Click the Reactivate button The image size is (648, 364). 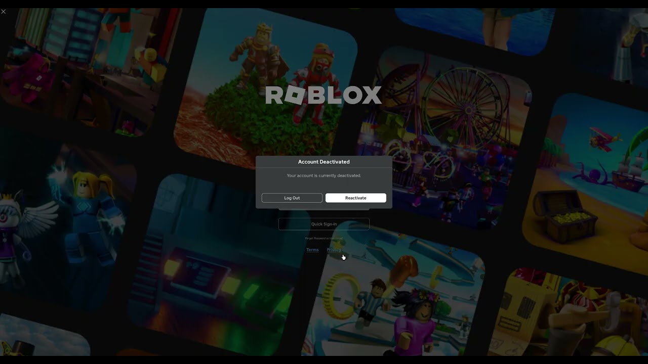point(355,198)
